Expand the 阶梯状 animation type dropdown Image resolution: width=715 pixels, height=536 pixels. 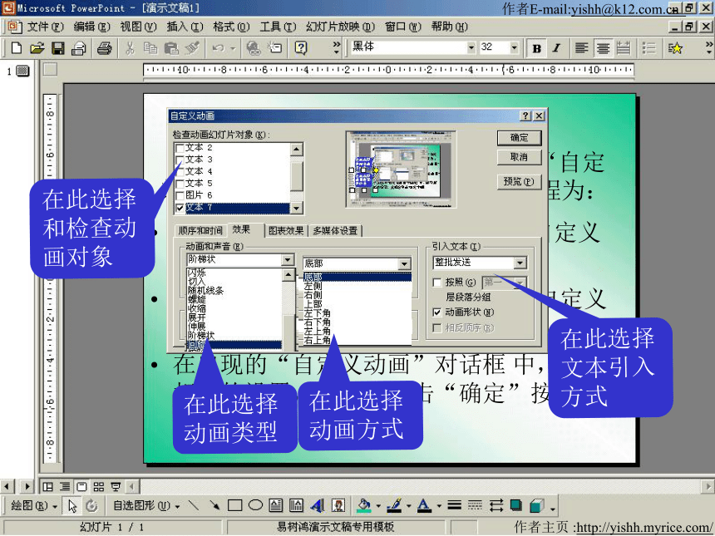click(288, 260)
